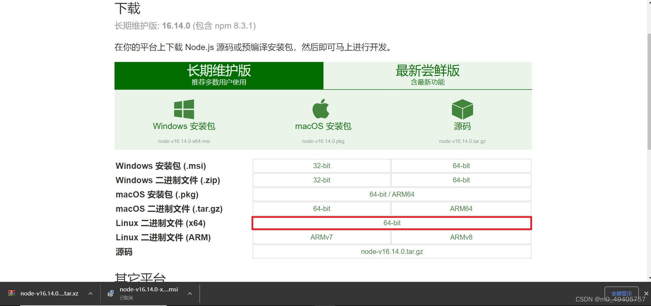Click node-v16.14.0.tar.gz text under 源码 icon

462,141
